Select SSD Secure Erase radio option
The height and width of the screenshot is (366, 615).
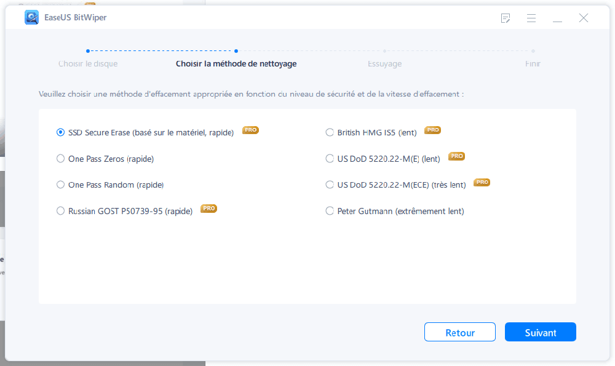[x=60, y=132]
